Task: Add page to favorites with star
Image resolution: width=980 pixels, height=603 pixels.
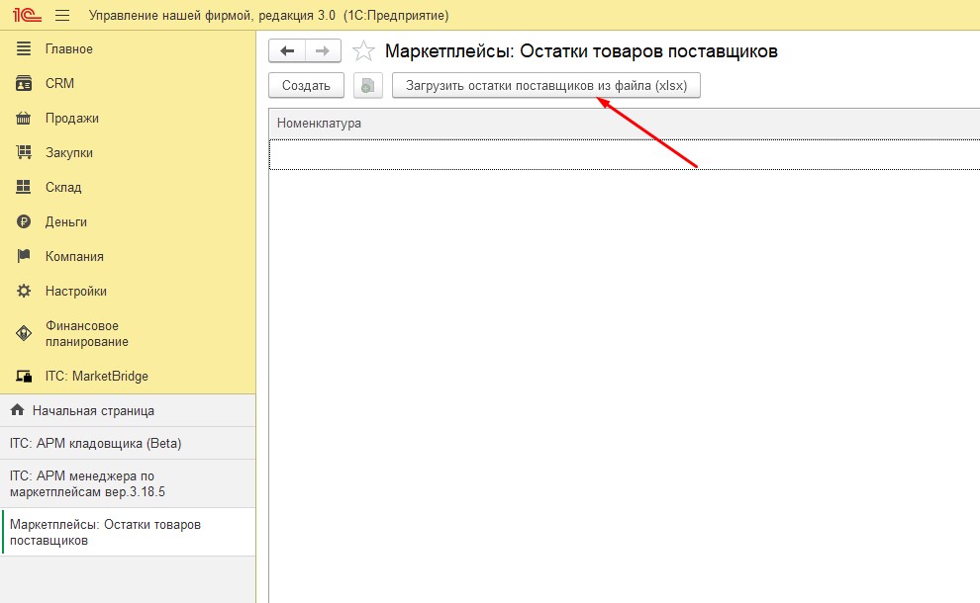Action: point(363,51)
